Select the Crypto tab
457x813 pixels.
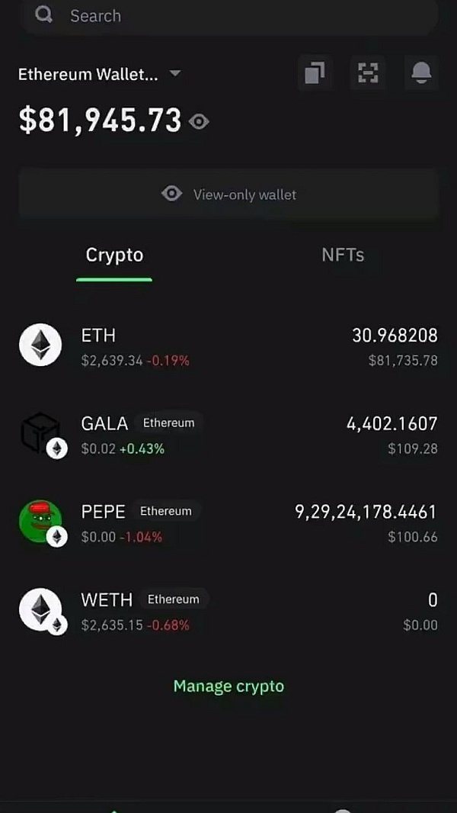point(114,255)
